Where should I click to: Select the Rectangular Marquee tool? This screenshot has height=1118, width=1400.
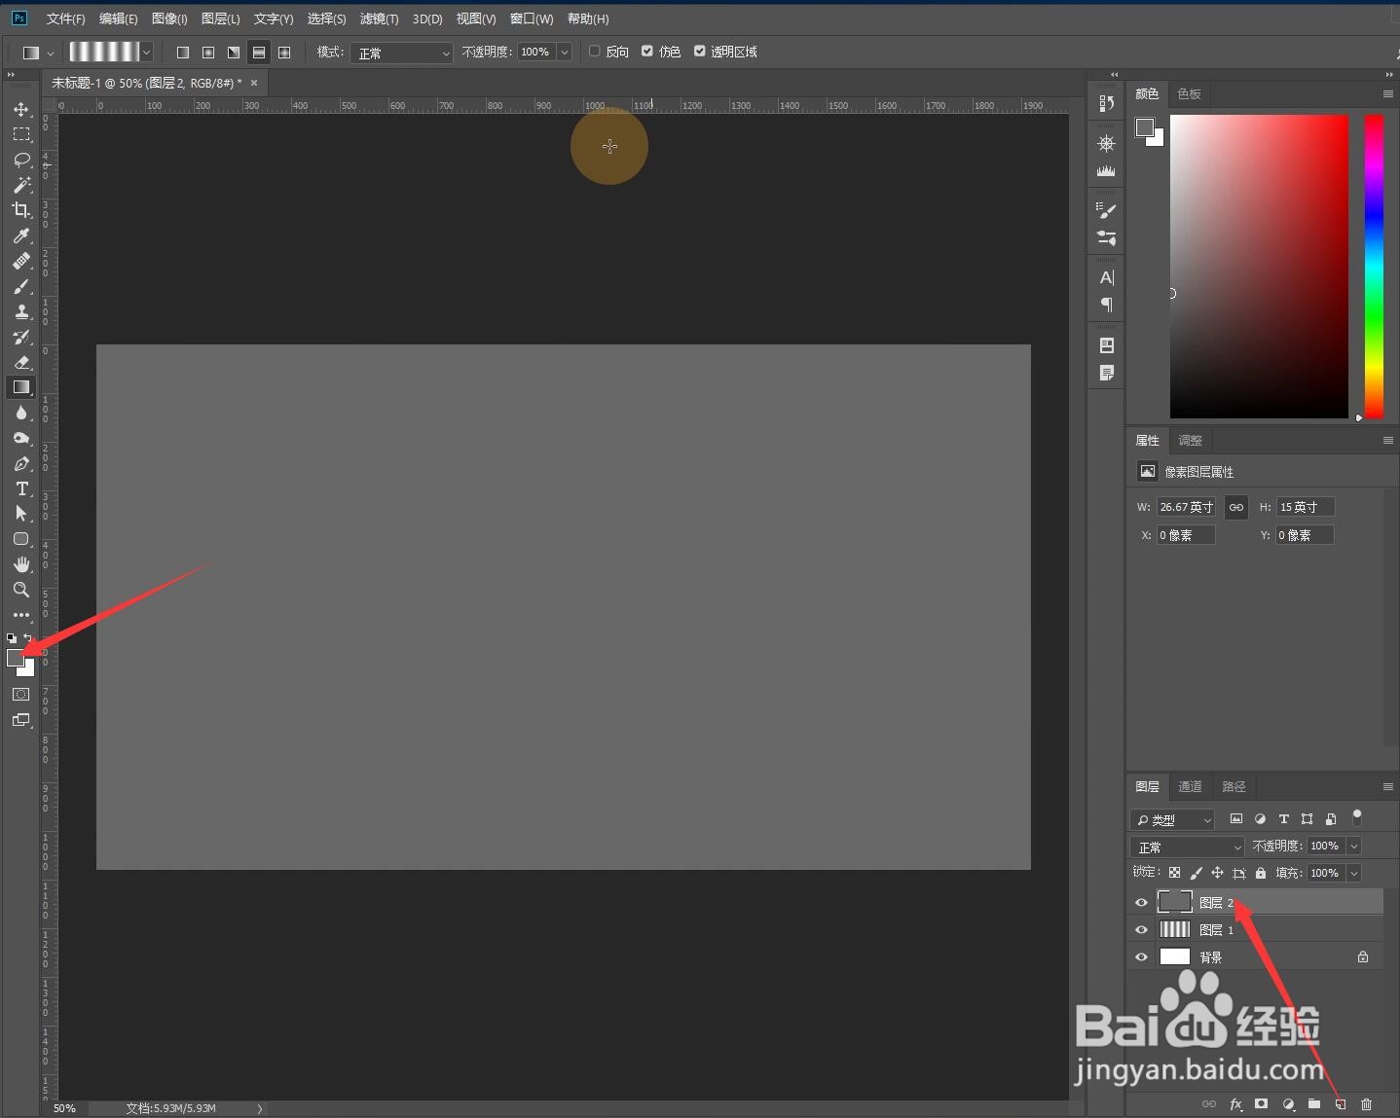pos(21,134)
